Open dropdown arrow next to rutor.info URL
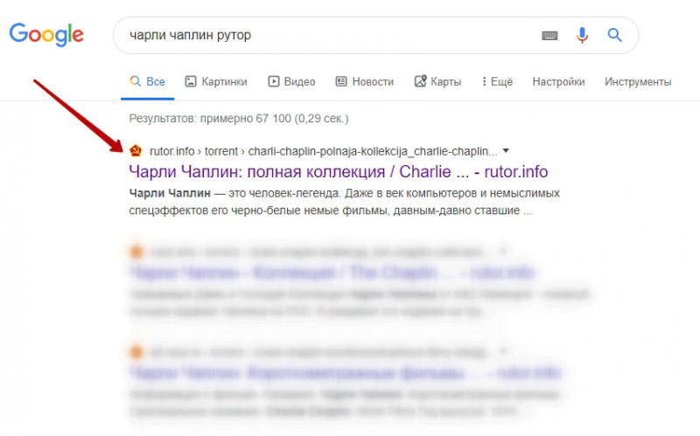Image resolution: width=700 pixels, height=436 pixels. pos(506,150)
